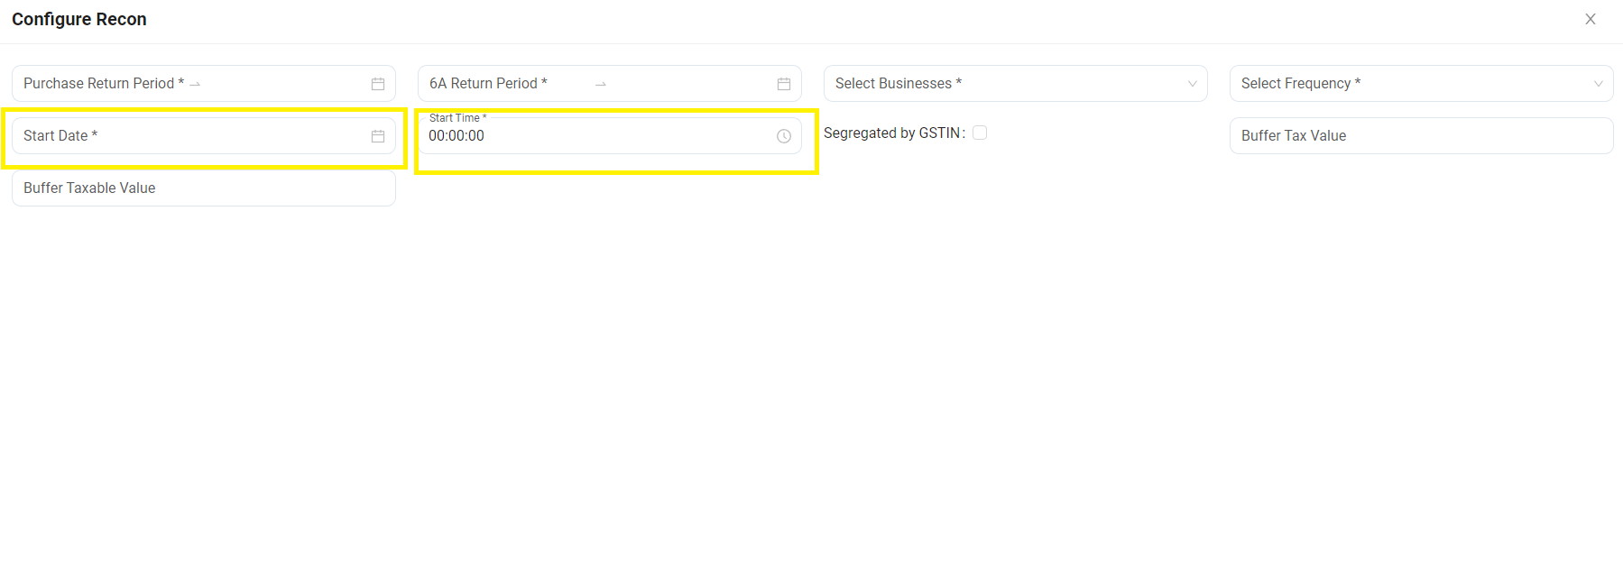This screenshot has width=1623, height=578.
Task: Expand the Select Frequency chevron arrow
Action: pos(1598,84)
